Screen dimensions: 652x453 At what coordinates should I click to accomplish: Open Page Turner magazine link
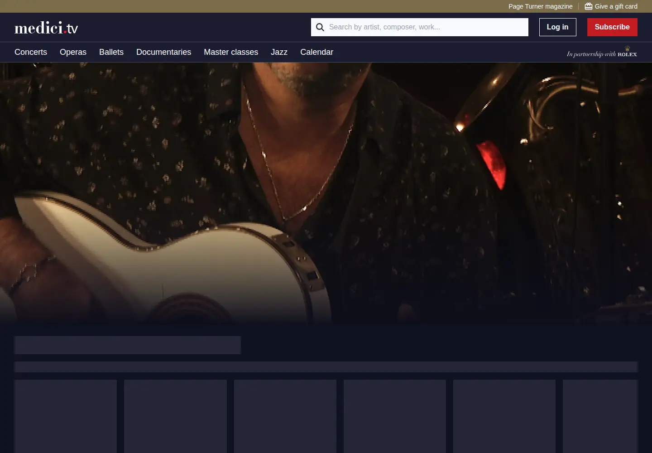click(540, 6)
